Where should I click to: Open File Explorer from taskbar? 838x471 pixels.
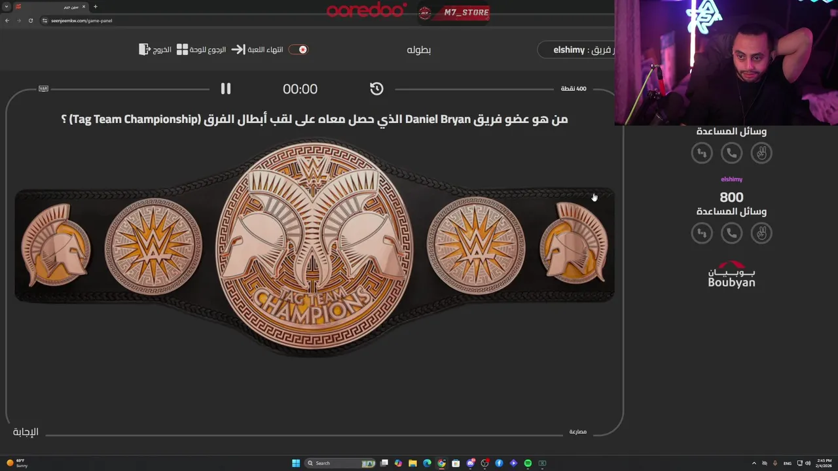[412, 463]
